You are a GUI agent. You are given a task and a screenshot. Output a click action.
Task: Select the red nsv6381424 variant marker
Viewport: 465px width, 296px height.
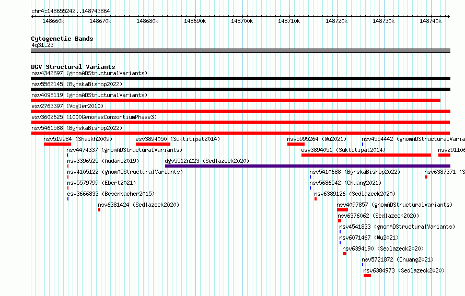click(99, 210)
